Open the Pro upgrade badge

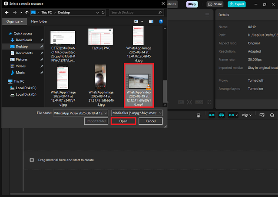coord(192,4)
